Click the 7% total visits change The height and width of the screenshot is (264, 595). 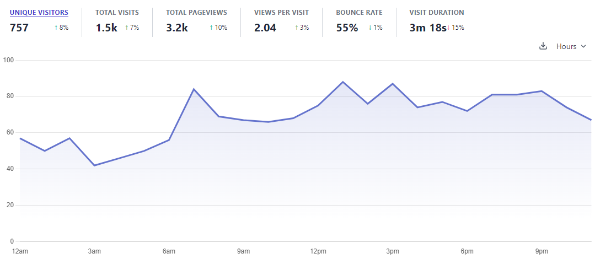point(132,28)
